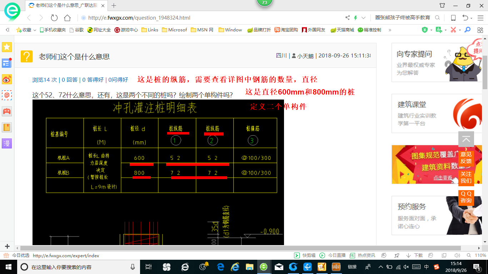Open the mobile phone view icon
This screenshot has width=488, height=274.
(453, 18)
